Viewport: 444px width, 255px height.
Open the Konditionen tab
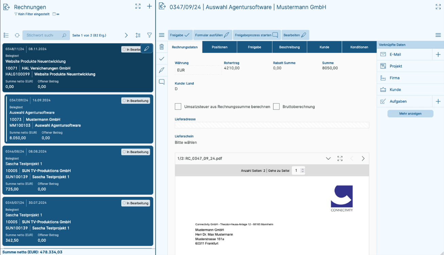tap(359, 47)
